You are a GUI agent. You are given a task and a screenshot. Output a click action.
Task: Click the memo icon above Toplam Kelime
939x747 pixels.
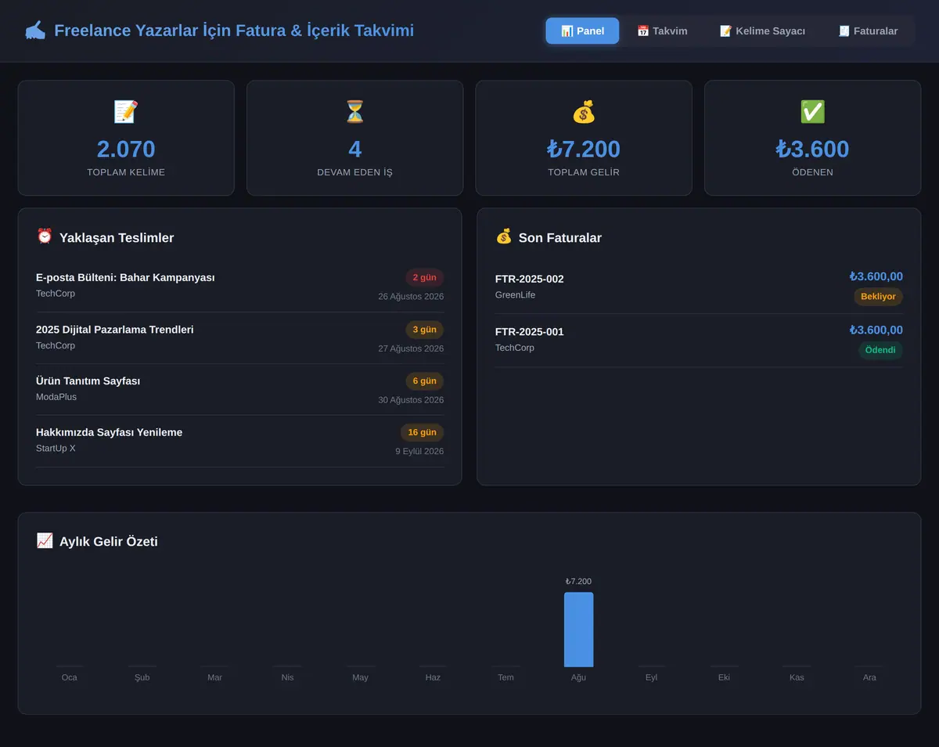pos(126,112)
